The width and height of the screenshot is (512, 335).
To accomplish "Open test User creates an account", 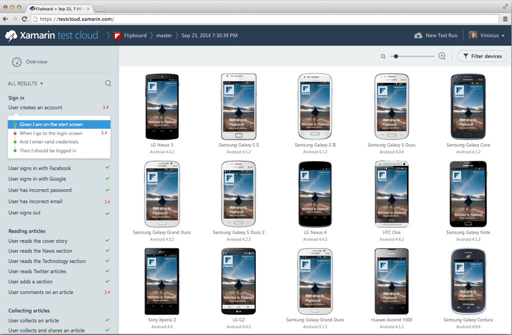I will tap(35, 107).
